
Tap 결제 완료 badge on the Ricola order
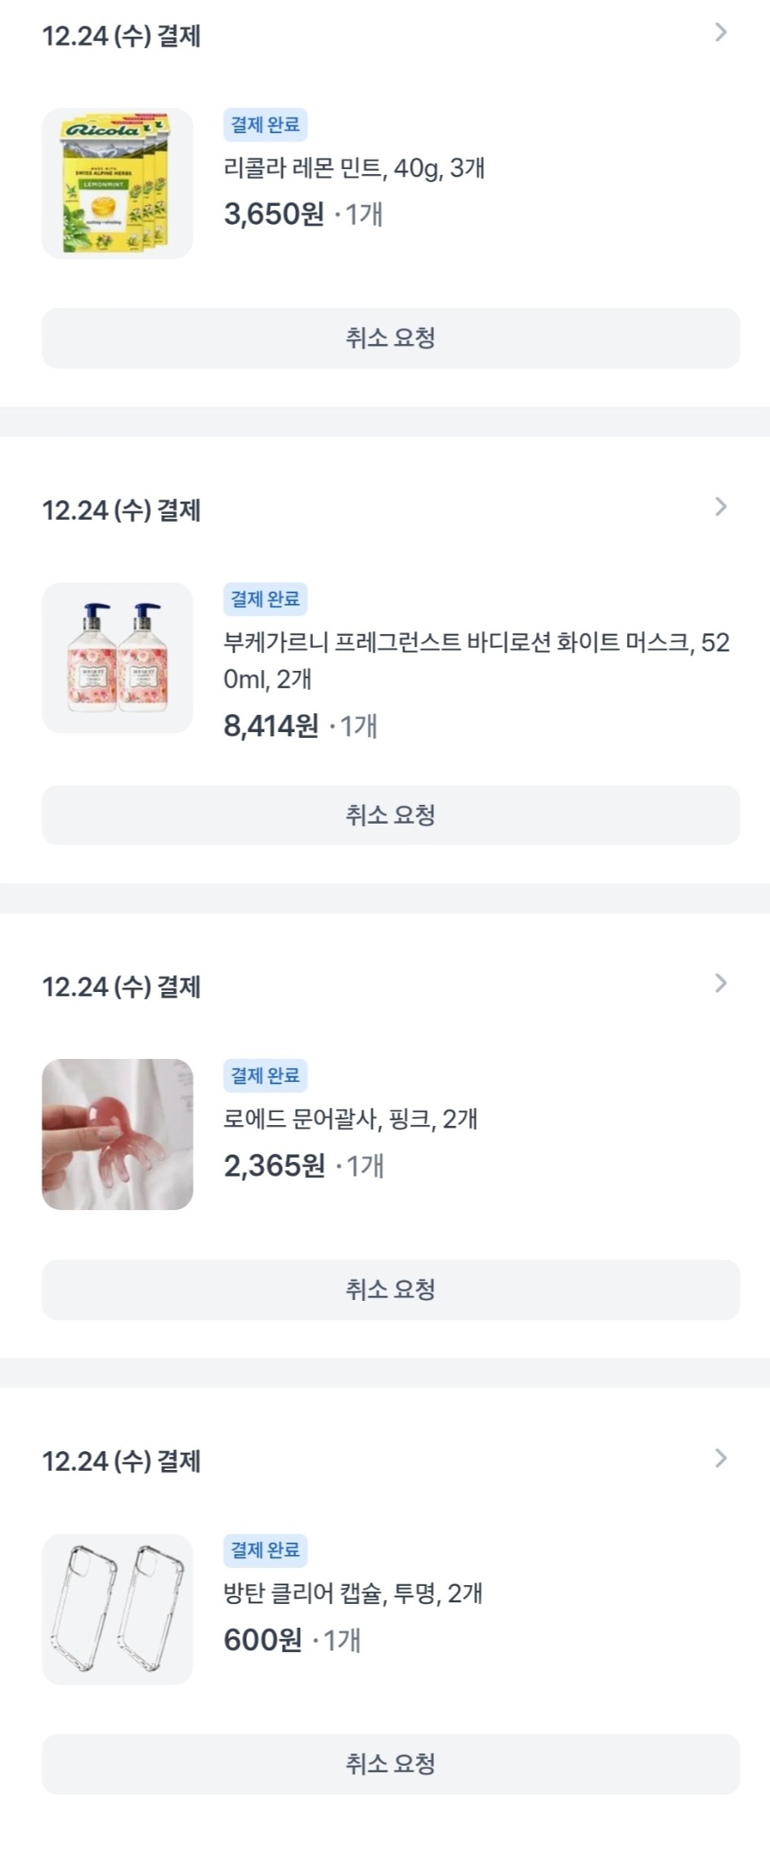265,125
